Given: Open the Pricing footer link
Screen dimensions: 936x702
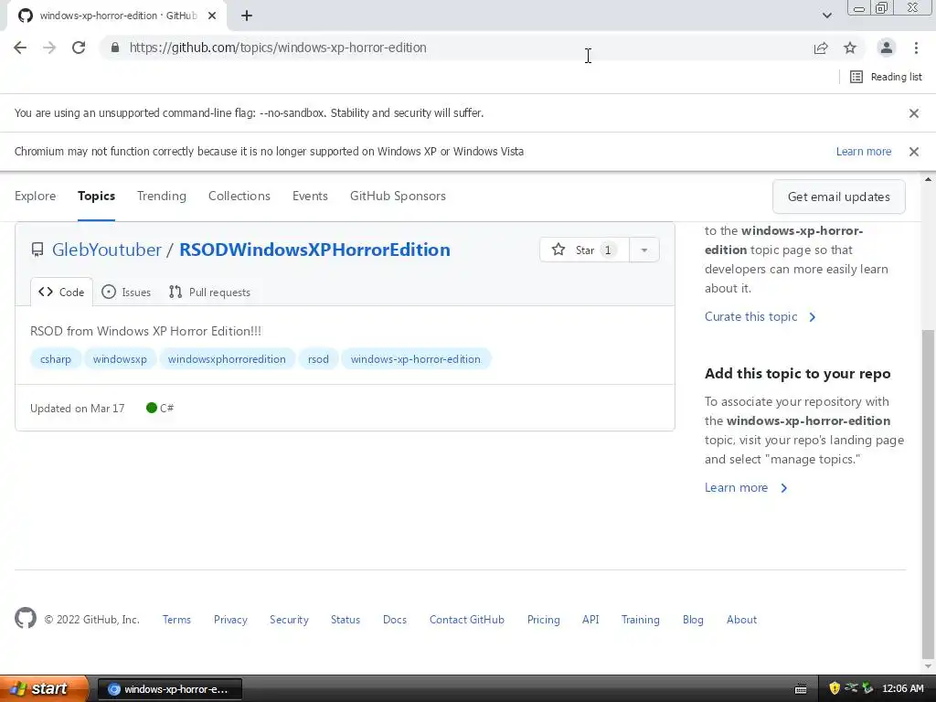Looking at the screenshot, I should (543, 620).
